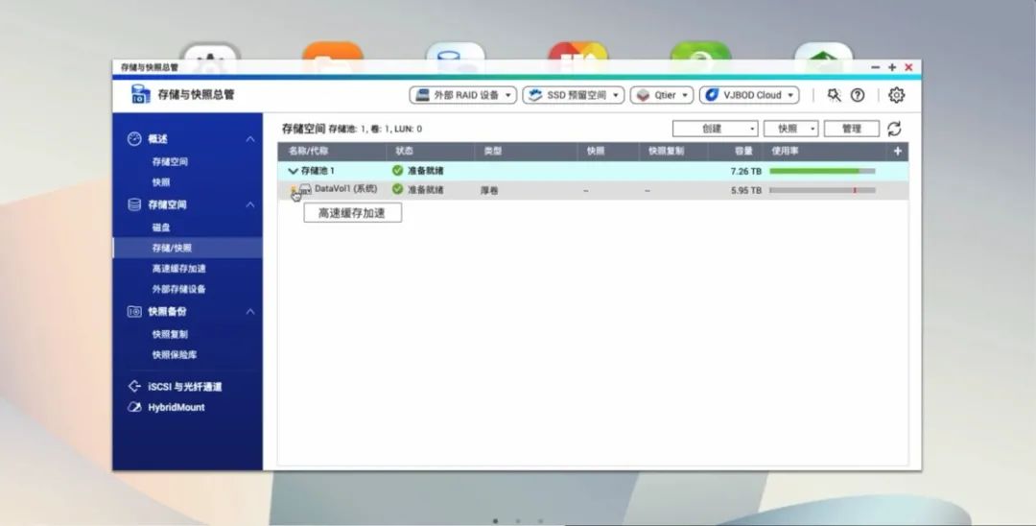Open 快照 under 概述
The height and width of the screenshot is (526, 1036).
161,182
